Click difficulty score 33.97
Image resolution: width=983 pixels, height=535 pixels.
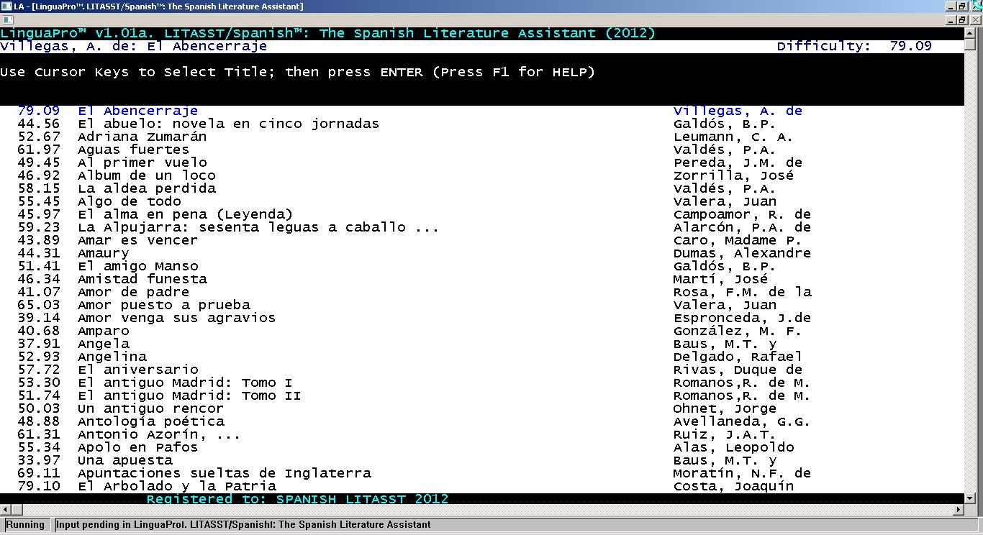click(x=39, y=460)
